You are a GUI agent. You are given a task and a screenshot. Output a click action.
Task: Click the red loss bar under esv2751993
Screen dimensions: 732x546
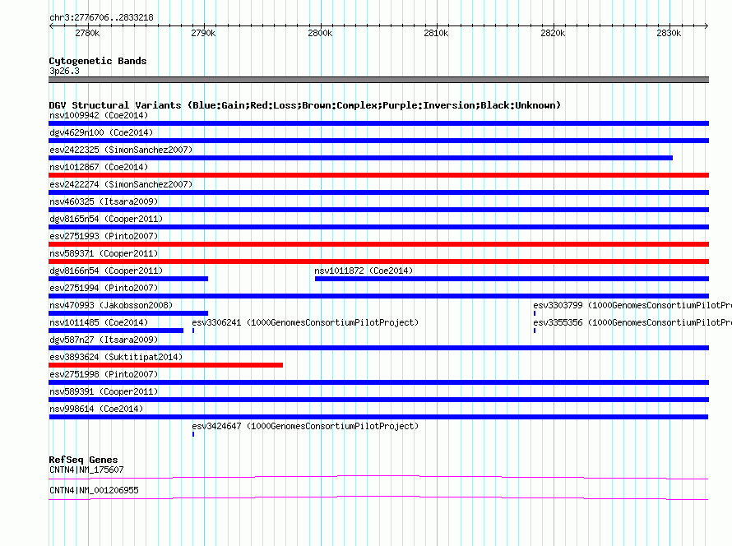pyautogui.click(x=378, y=244)
